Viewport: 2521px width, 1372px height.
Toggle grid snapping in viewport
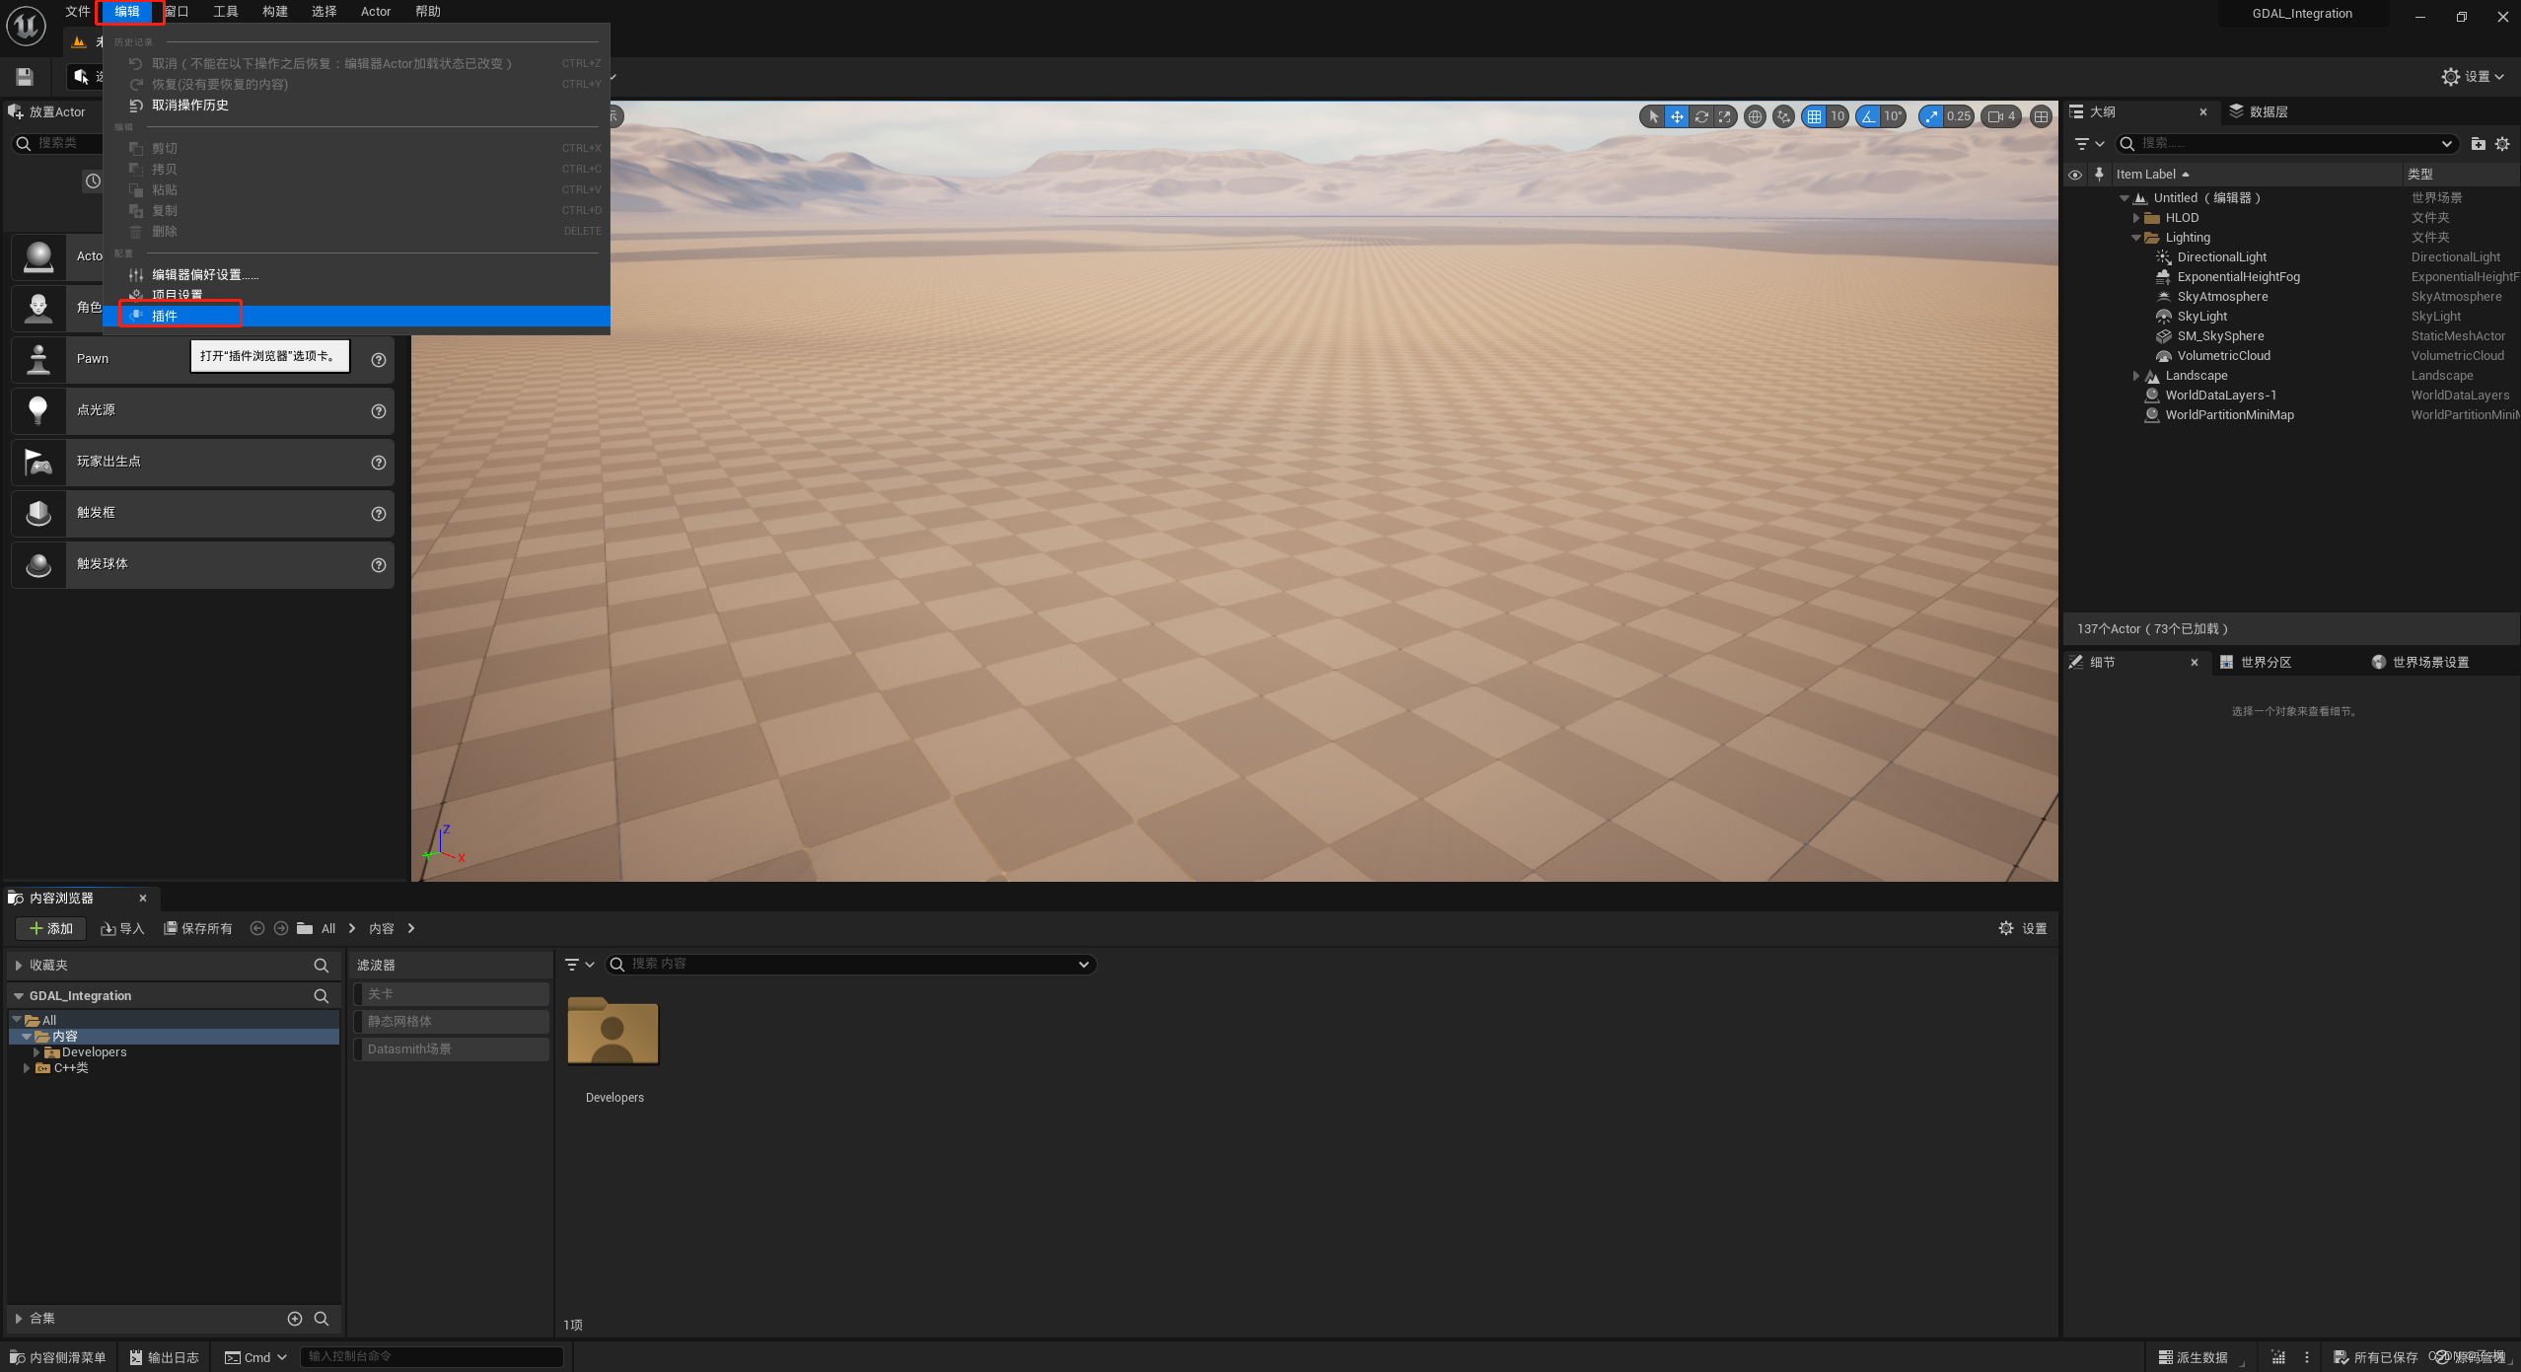pos(1814,116)
